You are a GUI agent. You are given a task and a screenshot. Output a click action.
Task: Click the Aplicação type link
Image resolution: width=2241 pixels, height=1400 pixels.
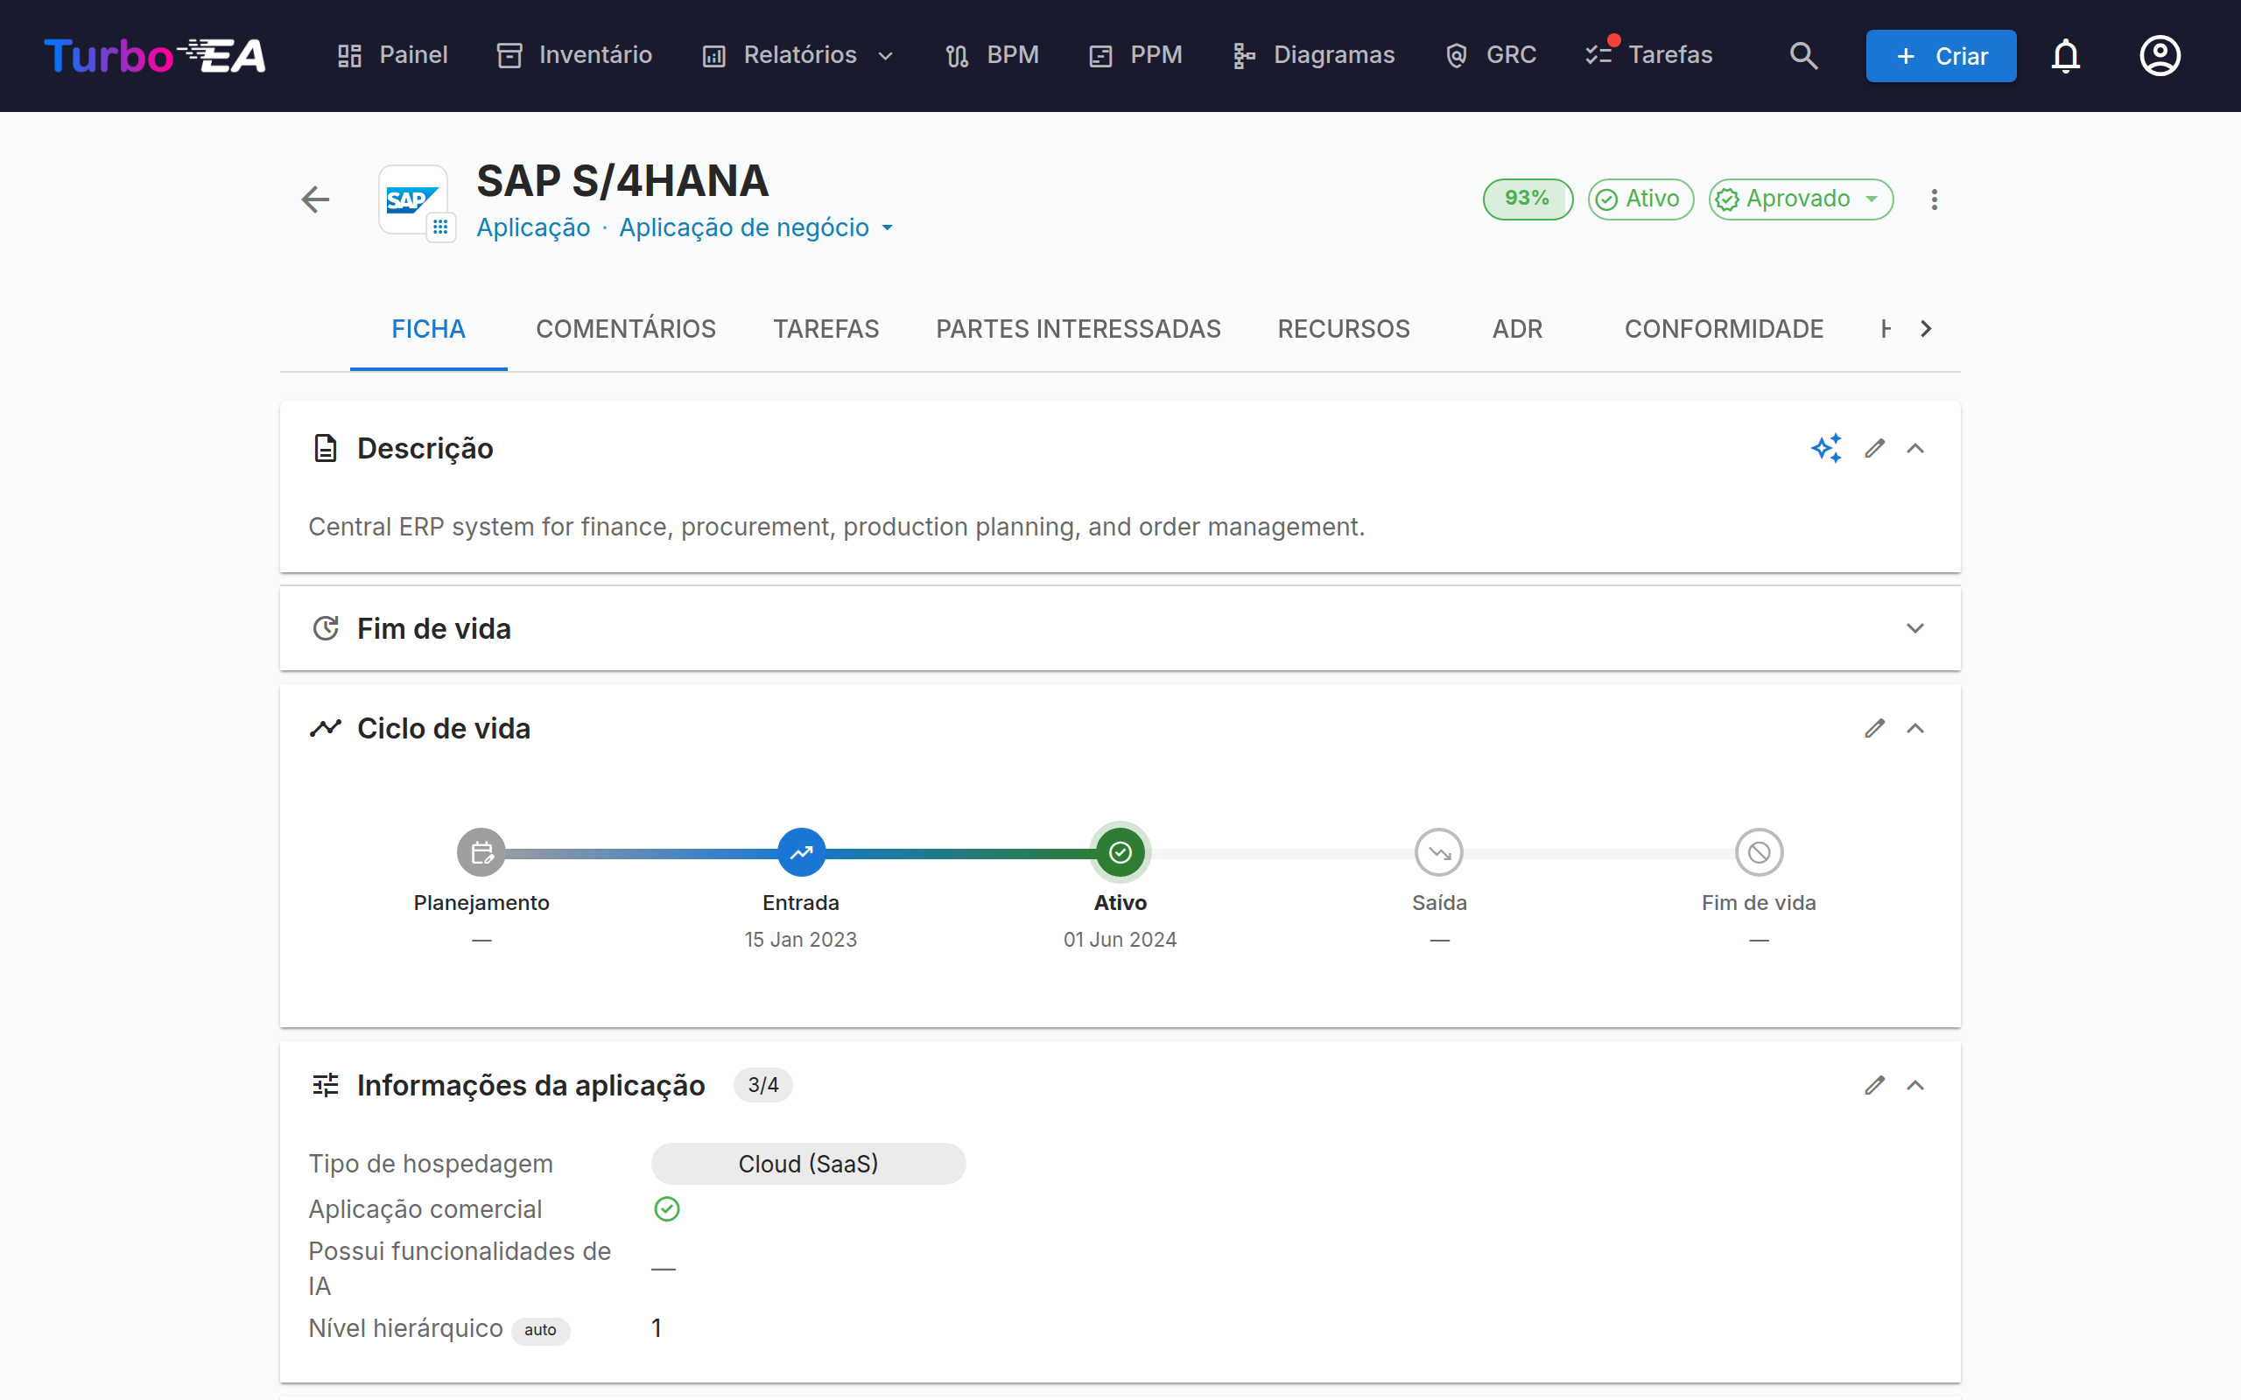[532, 227]
